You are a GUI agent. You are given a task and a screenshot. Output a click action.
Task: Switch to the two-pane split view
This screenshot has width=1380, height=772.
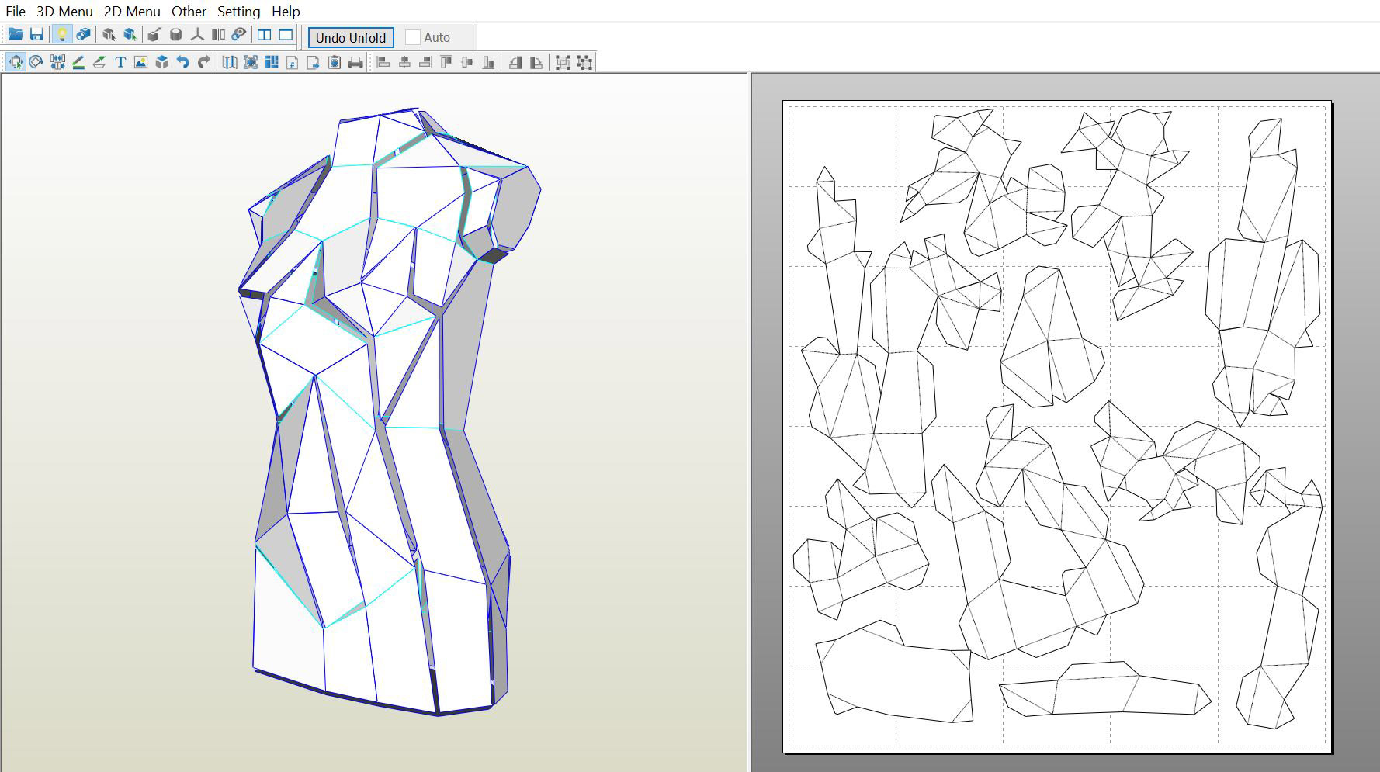[x=264, y=35]
